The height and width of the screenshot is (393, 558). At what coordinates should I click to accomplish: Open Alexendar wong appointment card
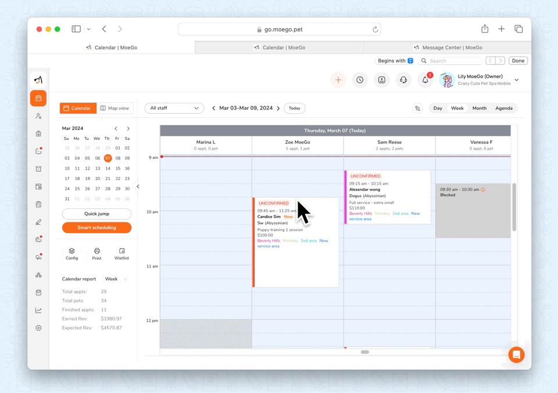point(388,197)
